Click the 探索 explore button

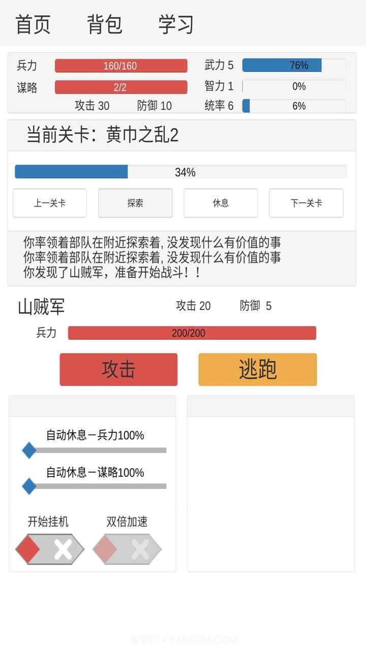[135, 202]
